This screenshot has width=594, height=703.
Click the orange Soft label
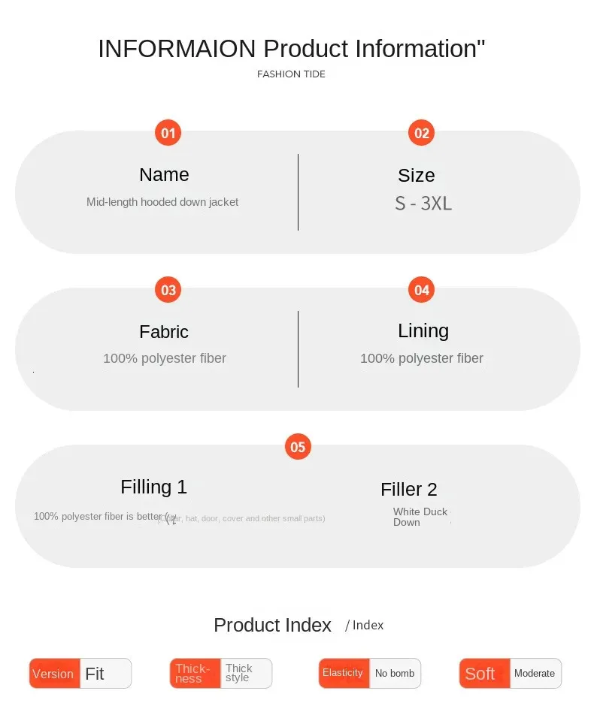[483, 674]
